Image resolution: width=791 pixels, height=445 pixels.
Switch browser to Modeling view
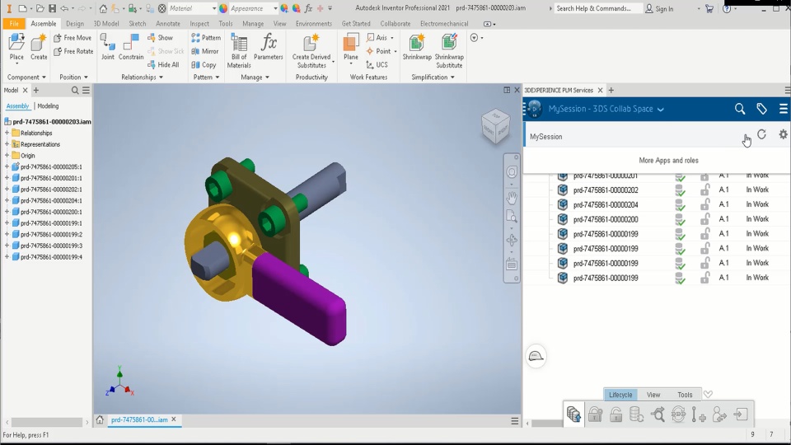point(48,106)
